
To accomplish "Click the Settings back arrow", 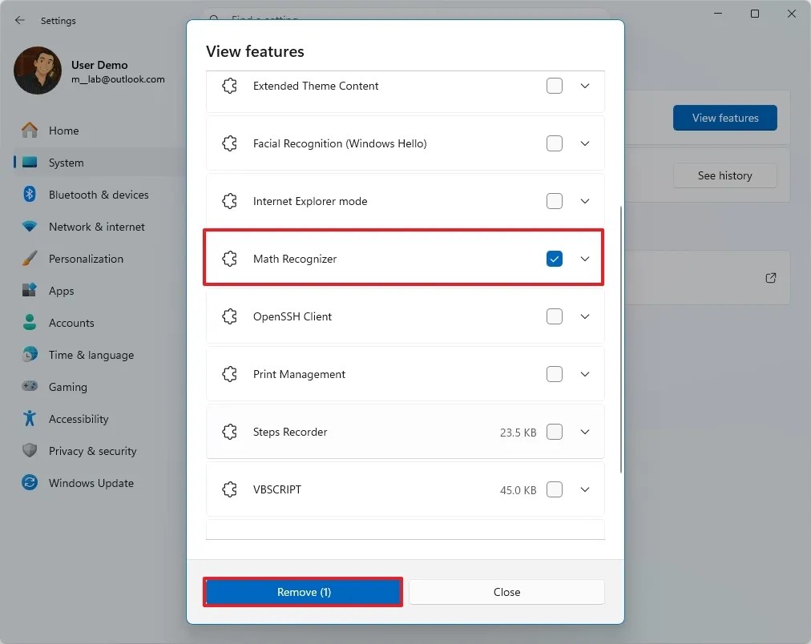I will [x=20, y=20].
